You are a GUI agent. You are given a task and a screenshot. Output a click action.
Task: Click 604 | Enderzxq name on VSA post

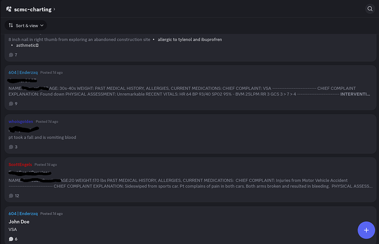[23, 214]
